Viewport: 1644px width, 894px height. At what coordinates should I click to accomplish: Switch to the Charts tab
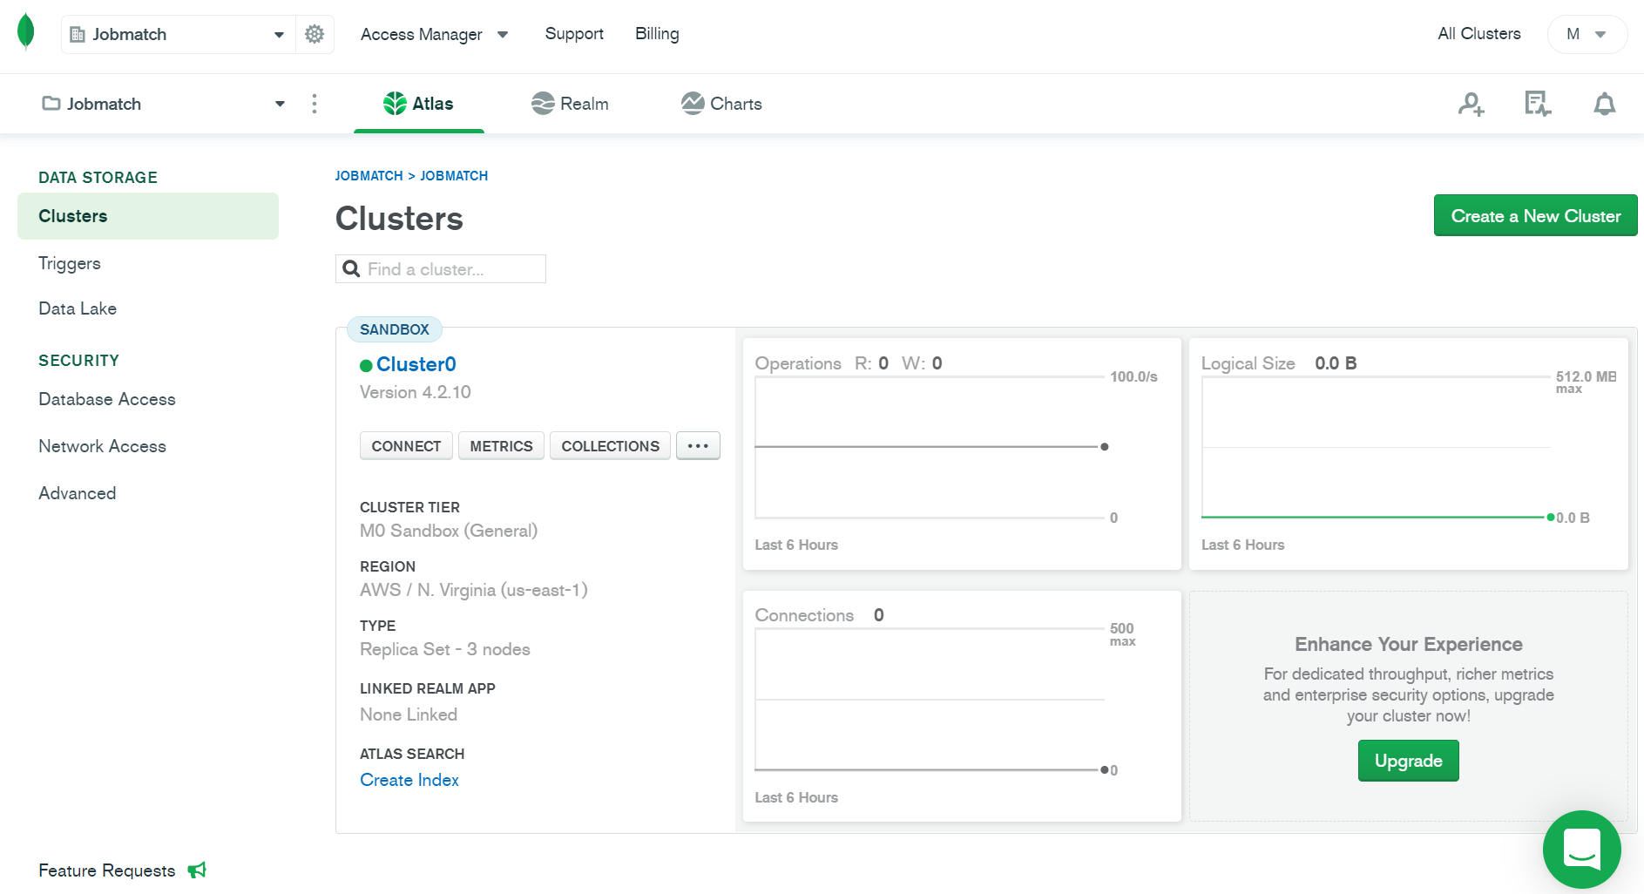[x=721, y=104]
